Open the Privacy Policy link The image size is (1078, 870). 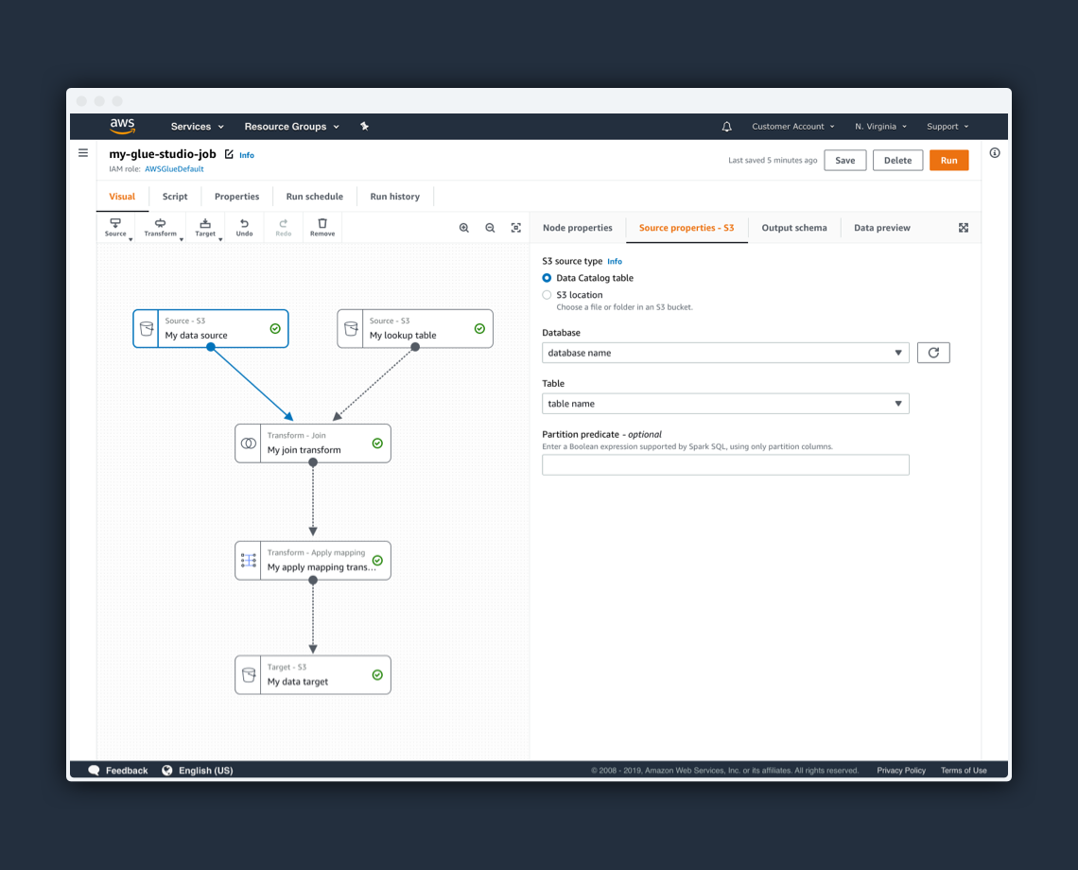(900, 771)
